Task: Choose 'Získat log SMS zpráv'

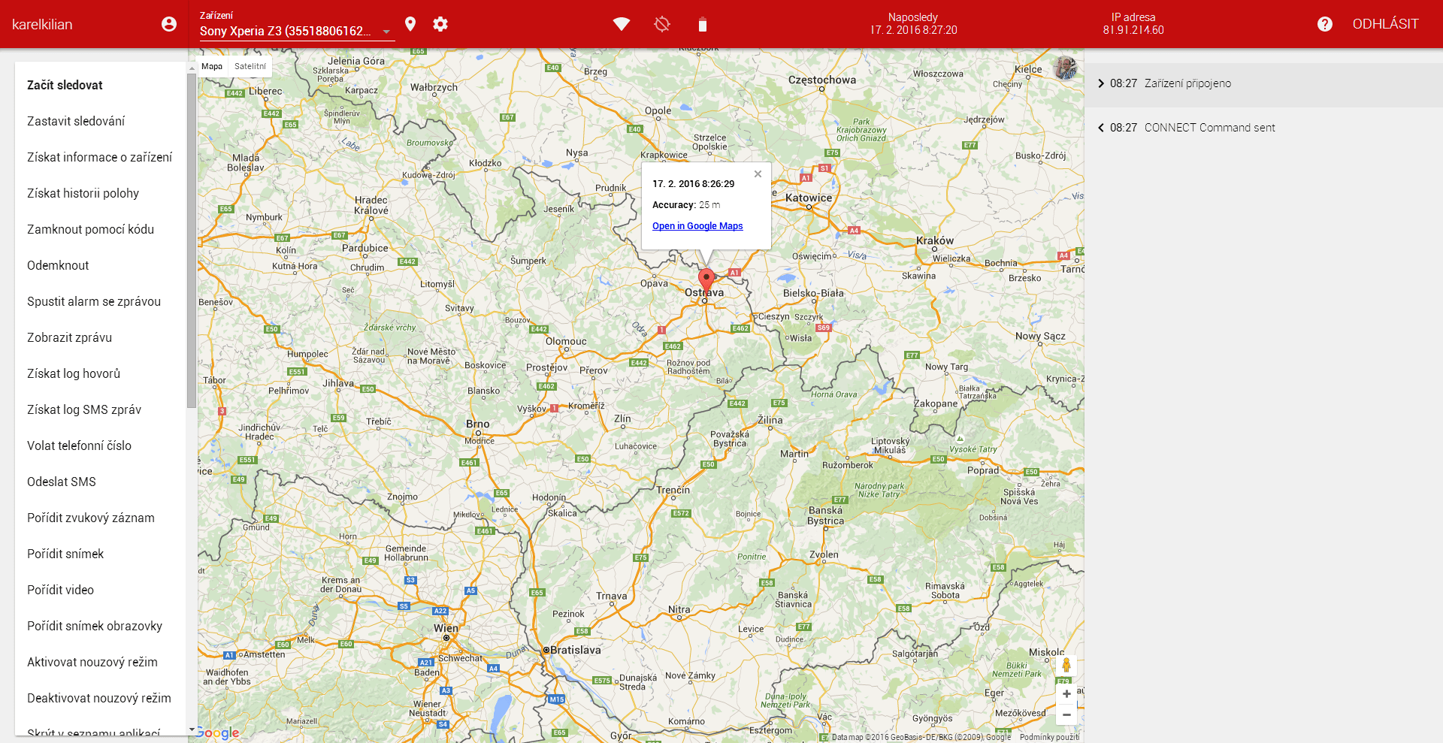Action: [x=101, y=409]
